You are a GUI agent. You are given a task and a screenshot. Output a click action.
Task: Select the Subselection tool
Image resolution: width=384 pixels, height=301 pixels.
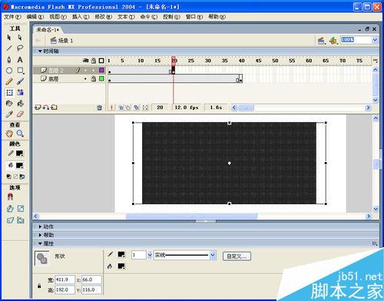20,38
